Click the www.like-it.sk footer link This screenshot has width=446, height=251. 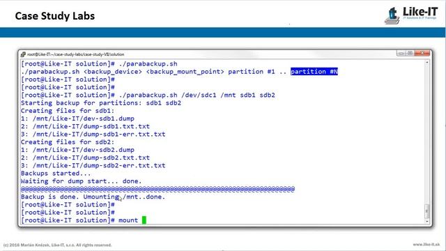tap(426, 245)
